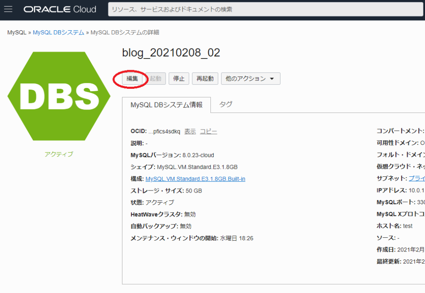The image size is (425, 293).
Task: Click the Oracle Cloud logo
Action: point(60,9)
